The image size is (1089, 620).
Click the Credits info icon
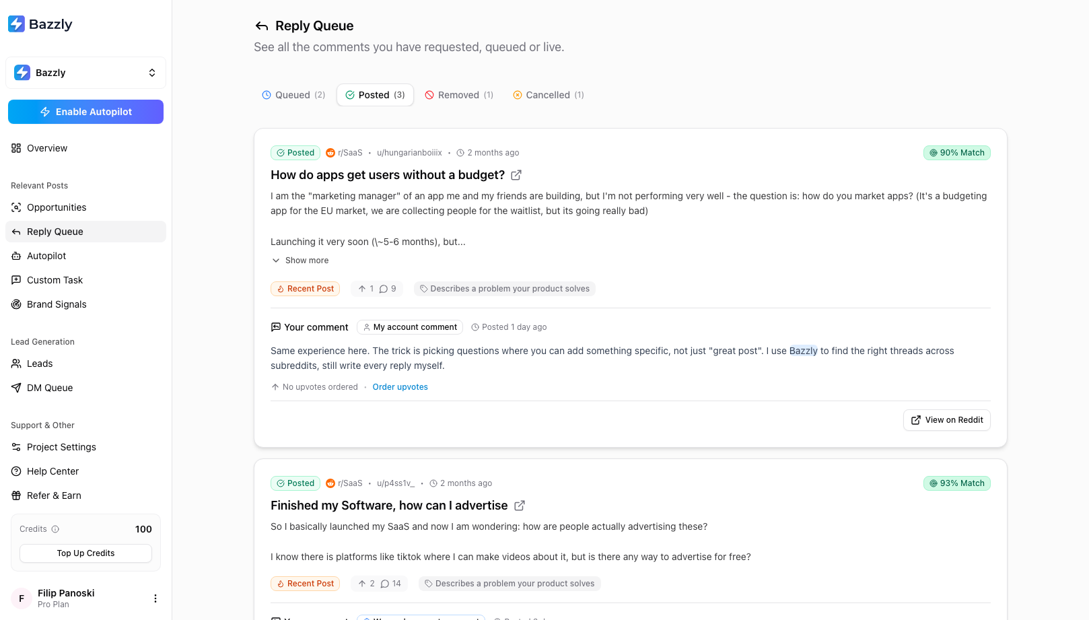[x=55, y=529]
